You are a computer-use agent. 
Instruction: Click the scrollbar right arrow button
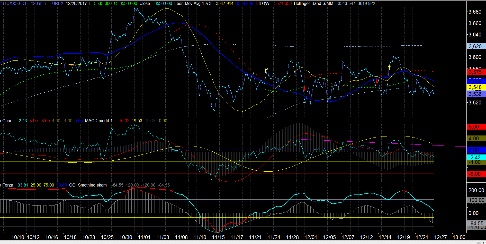(483, 242)
